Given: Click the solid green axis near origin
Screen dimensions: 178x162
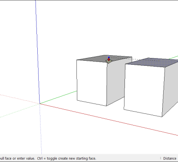Looking at the screenshot, I should coord(58,97).
